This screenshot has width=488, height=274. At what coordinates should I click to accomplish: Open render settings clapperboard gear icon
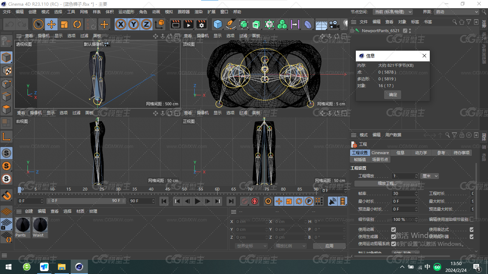(201, 24)
